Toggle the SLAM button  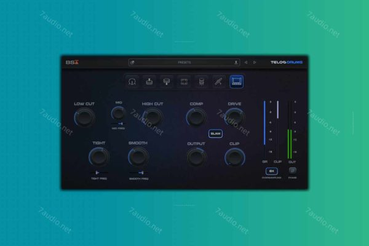(x=215, y=133)
